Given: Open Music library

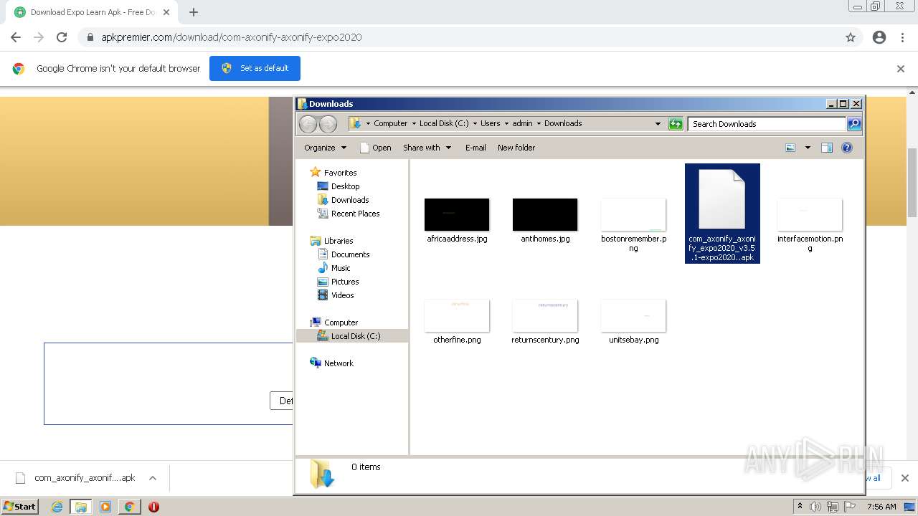Looking at the screenshot, I should click(x=341, y=268).
